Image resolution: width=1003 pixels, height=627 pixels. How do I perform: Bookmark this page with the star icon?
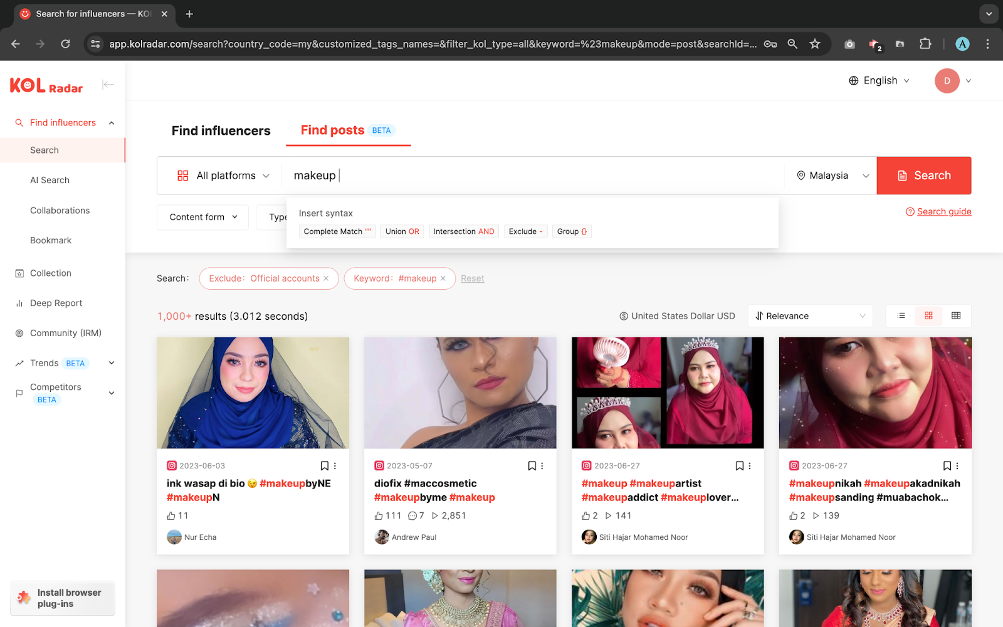click(814, 44)
